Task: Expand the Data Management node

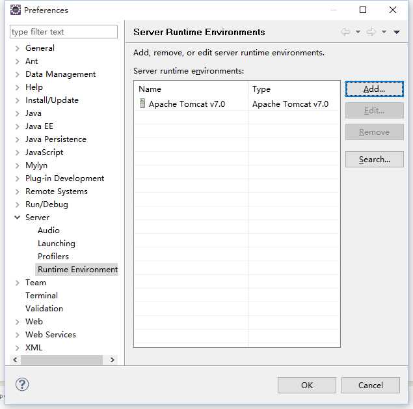Action: click(x=18, y=74)
